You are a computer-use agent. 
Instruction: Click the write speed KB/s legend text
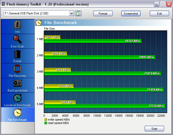(x=59, y=120)
